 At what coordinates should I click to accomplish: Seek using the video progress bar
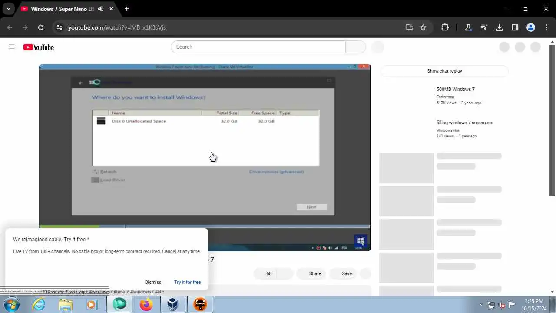(x=205, y=226)
